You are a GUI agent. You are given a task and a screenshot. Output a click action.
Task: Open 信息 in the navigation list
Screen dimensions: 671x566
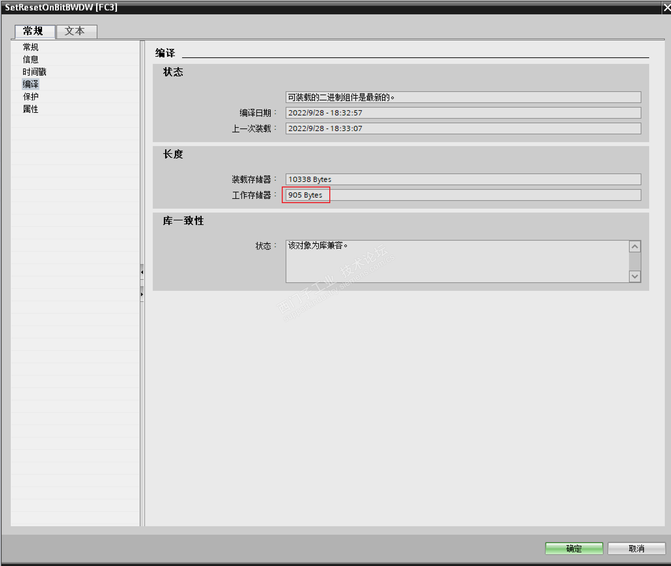coord(31,60)
